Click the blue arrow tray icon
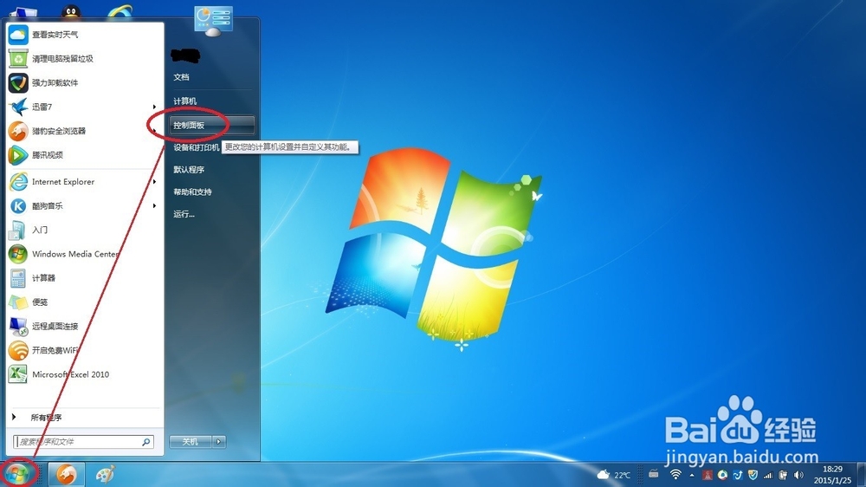This screenshot has height=487, width=866. tap(737, 475)
